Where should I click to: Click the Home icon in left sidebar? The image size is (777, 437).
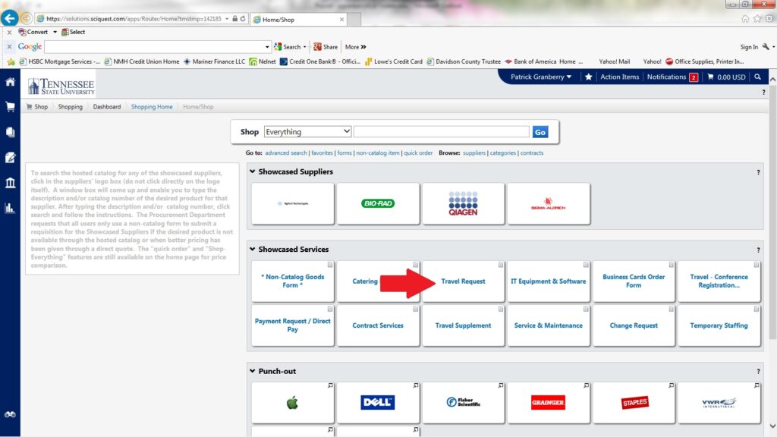pyautogui.click(x=10, y=82)
